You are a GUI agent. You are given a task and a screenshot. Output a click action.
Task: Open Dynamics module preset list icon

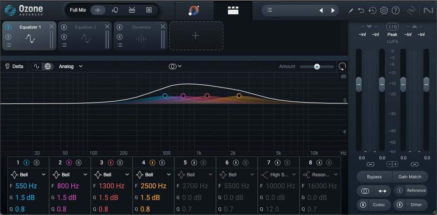point(120,45)
